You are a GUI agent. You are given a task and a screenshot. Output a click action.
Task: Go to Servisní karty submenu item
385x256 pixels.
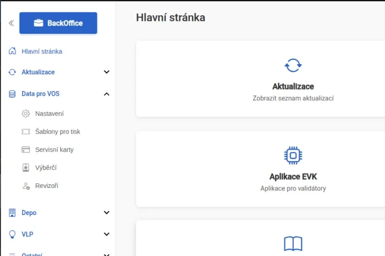click(x=54, y=150)
